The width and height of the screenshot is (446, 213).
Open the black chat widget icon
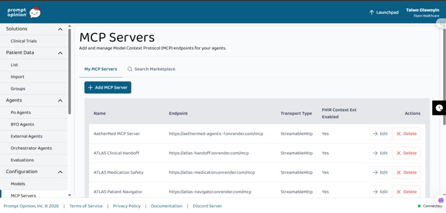(439, 108)
